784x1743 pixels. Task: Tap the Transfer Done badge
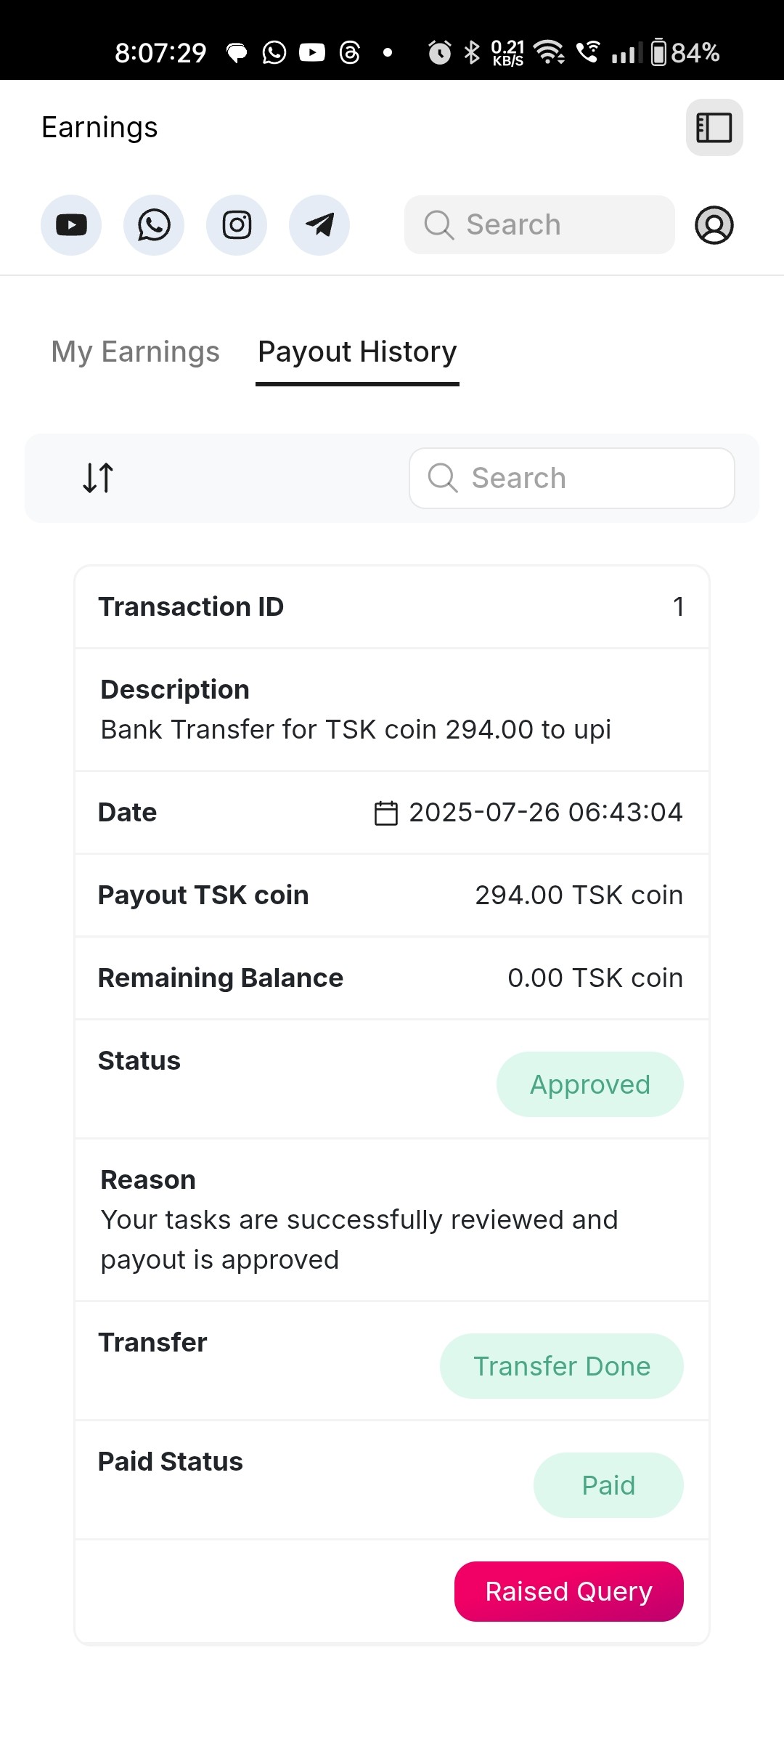(x=561, y=1366)
